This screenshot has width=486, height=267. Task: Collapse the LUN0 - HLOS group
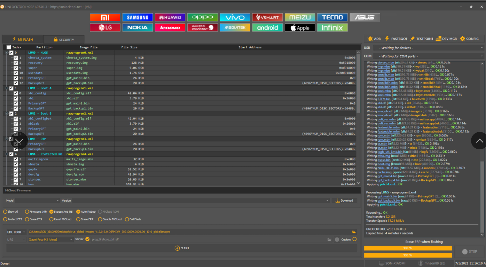point(6,53)
